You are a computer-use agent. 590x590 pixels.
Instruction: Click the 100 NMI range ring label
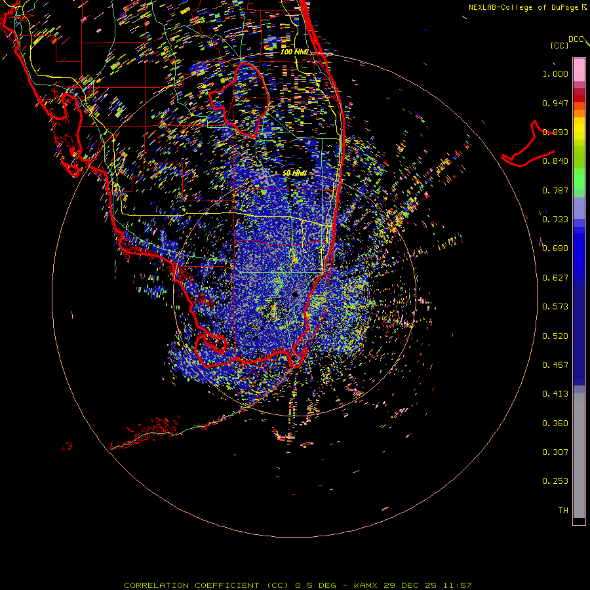[x=294, y=52]
